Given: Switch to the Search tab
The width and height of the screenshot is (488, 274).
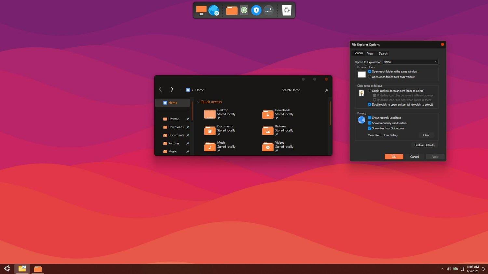Looking at the screenshot, I should (x=383, y=53).
